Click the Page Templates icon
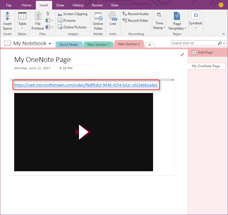 click(177, 16)
